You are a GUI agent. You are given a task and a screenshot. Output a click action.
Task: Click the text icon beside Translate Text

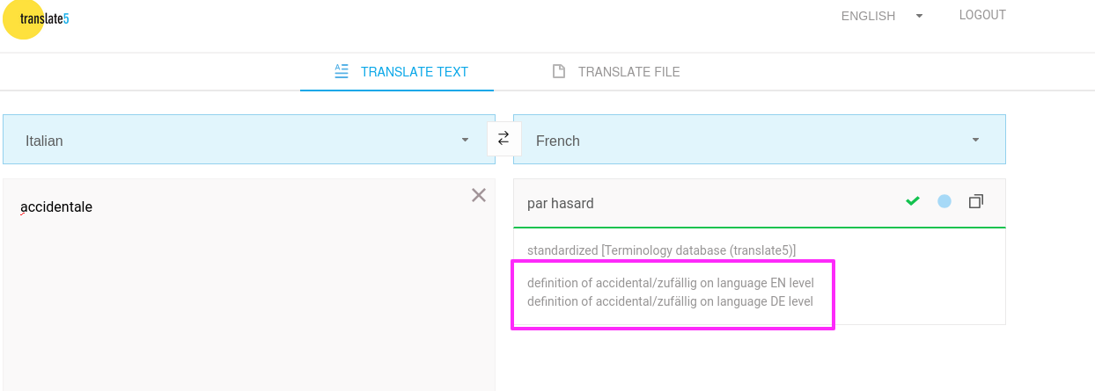pos(342,72)
